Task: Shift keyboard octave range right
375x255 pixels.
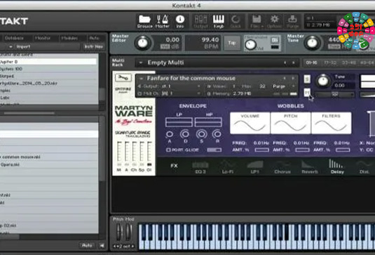Action: pos(133,246)
